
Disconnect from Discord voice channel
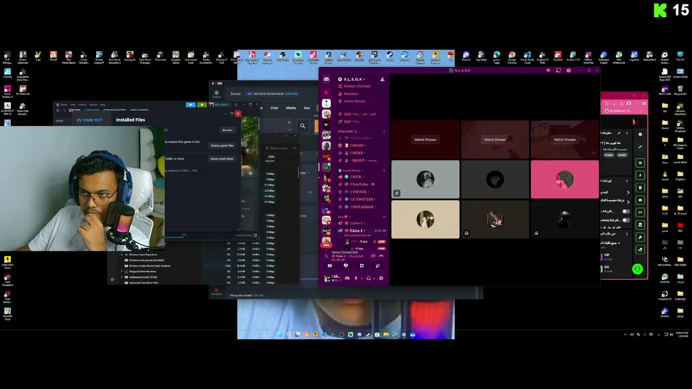click(x=381, y=256)
